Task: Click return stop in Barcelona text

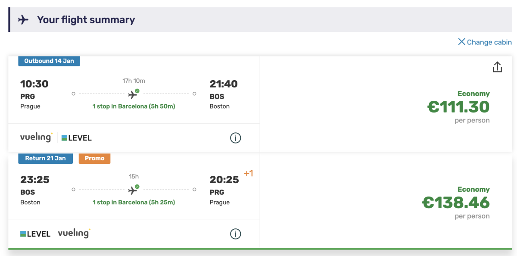Action: click(134, 202)
